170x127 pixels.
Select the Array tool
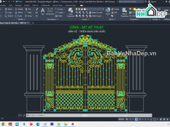click(28, 16)
